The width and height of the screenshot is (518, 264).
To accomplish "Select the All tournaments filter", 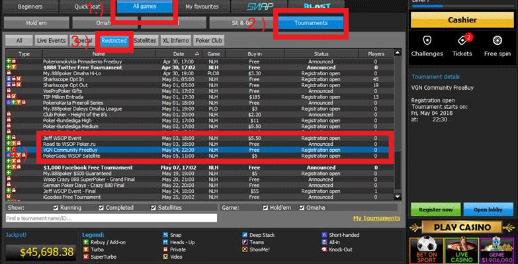I will pyautogui.click(x=19, y=40).
